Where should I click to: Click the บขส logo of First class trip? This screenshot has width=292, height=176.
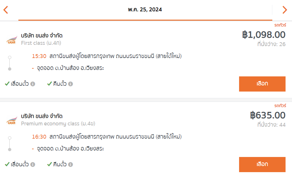[12, 40]
